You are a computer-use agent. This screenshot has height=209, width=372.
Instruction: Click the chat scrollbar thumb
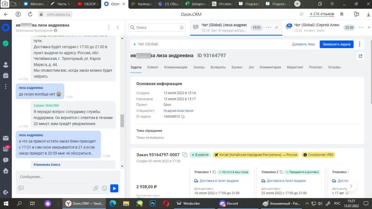click(x=122, y=120)
